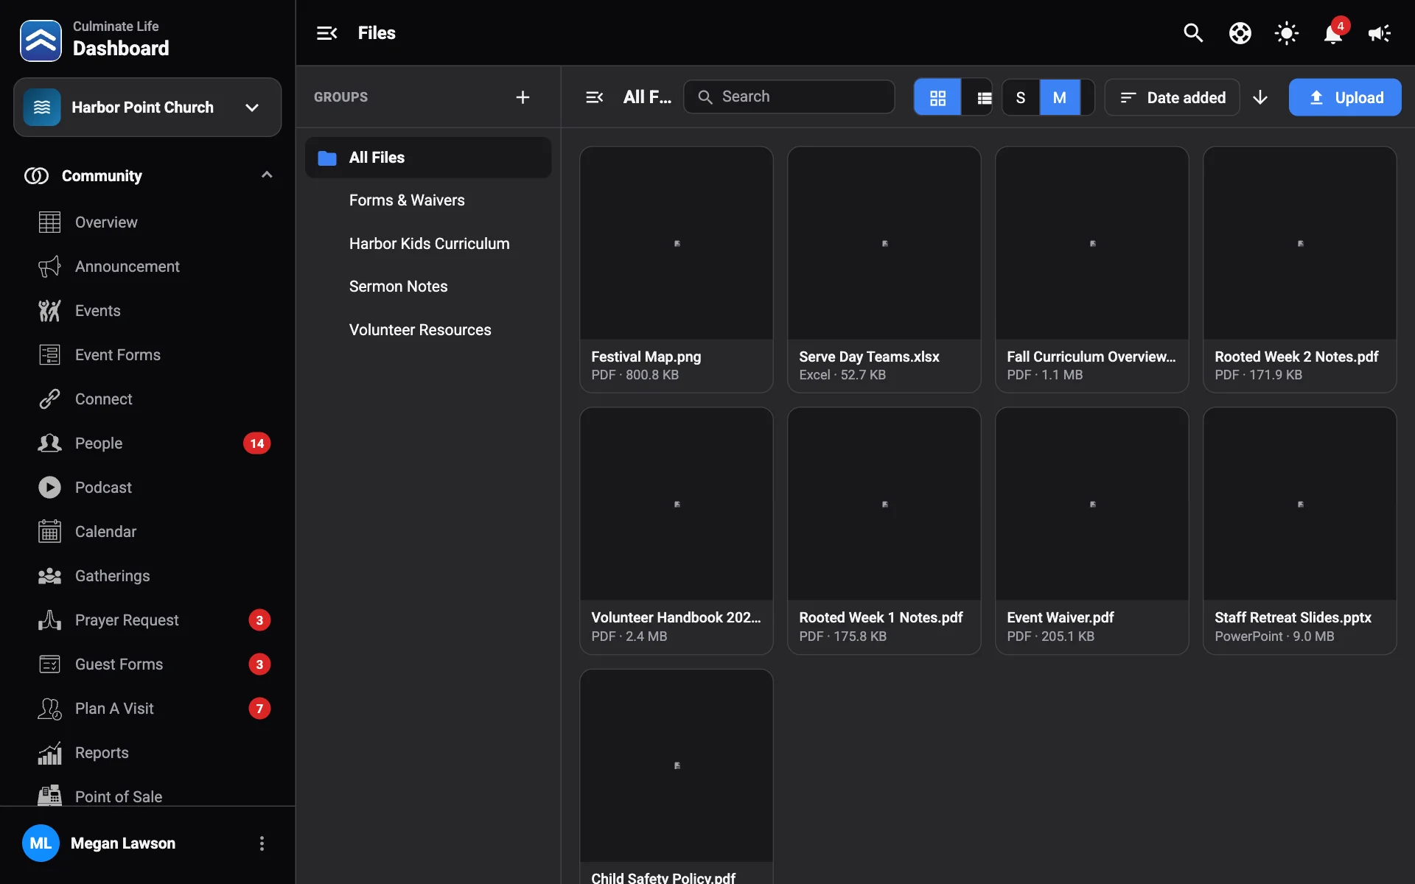Collapse the groups panel icon beside All F...
The height and width of the screenshot is (884, 1415).
[594, 97]
